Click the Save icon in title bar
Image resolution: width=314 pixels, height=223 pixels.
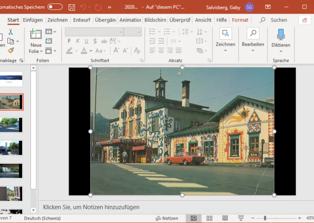tap(72, 7)
